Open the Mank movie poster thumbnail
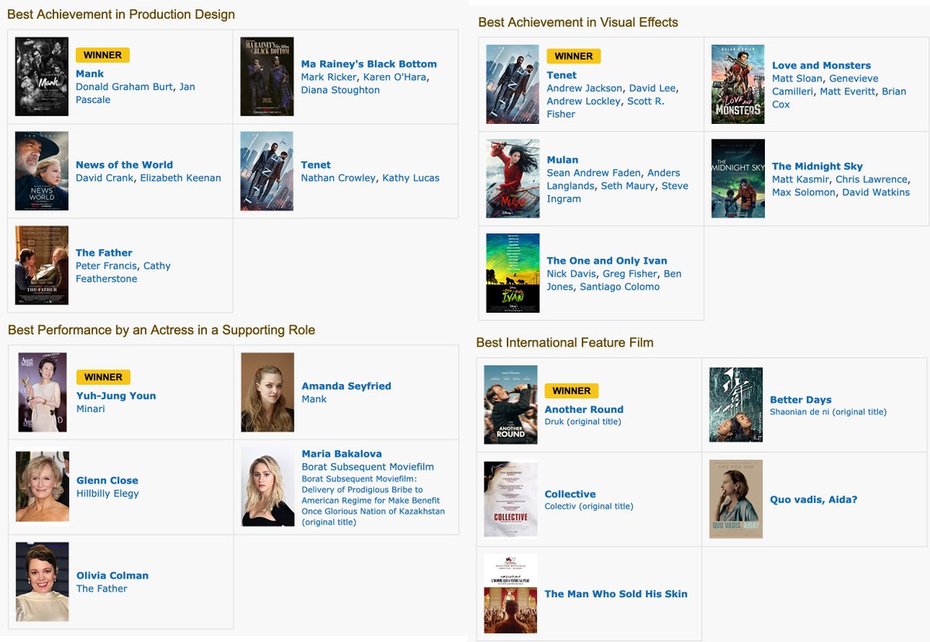Image resolution: width=930 pixels, height=642 pixels. (42, 77)
